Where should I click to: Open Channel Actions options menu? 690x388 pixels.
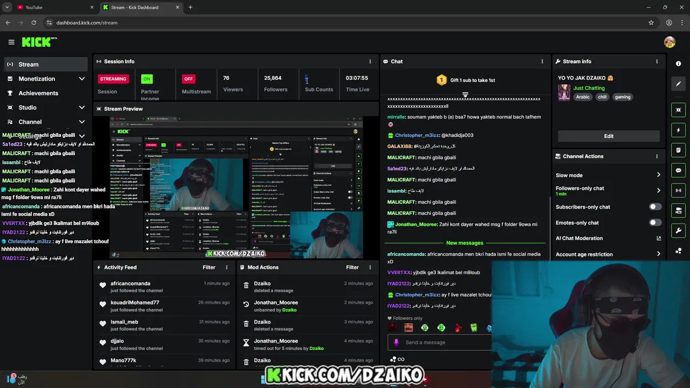click(x=657, y=156)
